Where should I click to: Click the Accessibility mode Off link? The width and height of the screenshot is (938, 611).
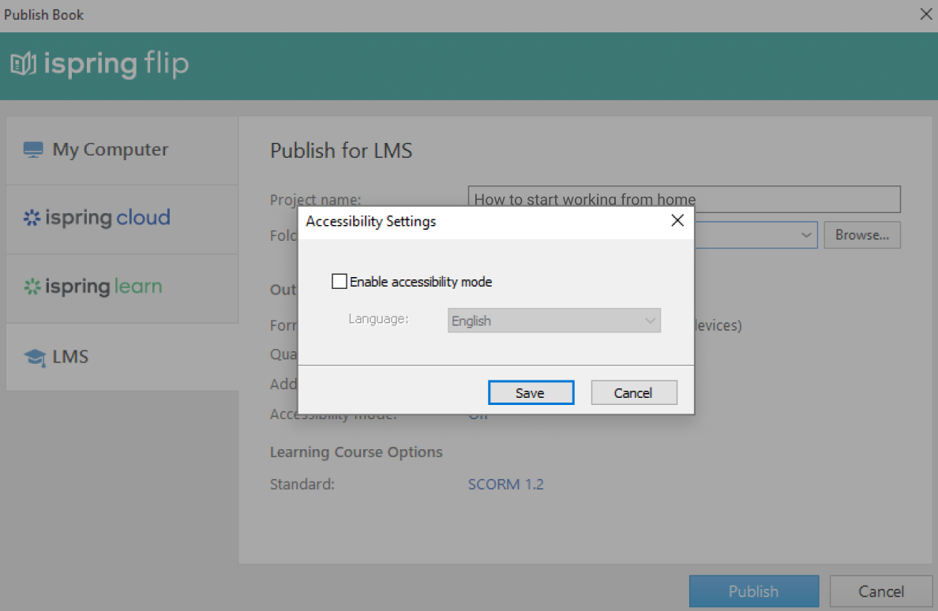[478, 414]
